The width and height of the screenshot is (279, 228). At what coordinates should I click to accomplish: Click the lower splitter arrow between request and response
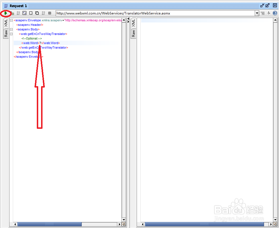coord(128,21)
